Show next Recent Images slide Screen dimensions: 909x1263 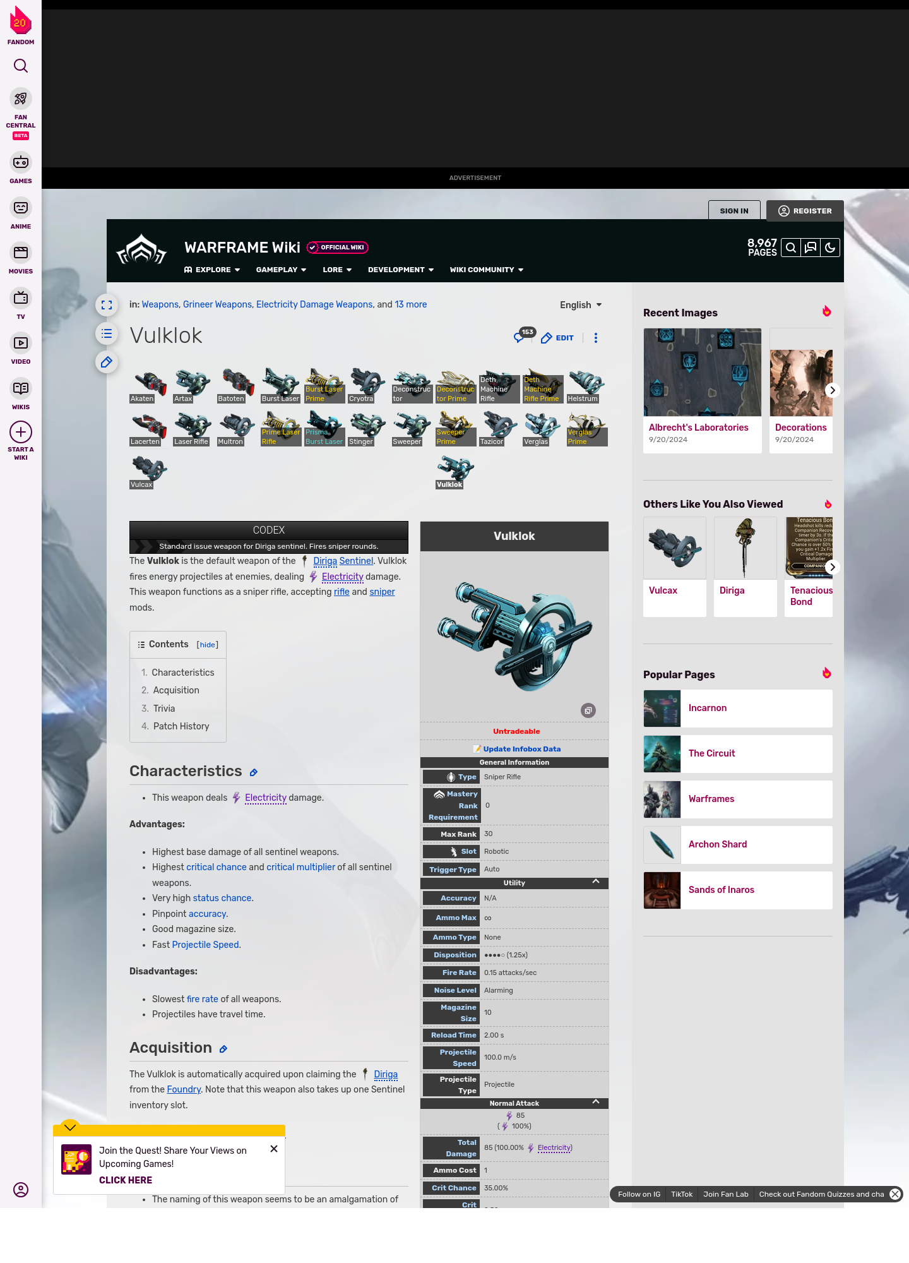pos(833,390)
